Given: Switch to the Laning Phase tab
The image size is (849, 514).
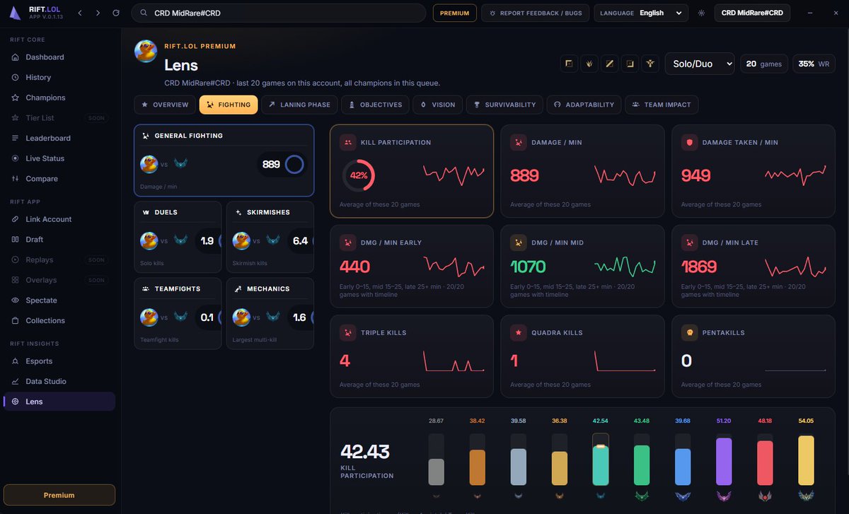Looking at the screenshot, I should (299, 105).
